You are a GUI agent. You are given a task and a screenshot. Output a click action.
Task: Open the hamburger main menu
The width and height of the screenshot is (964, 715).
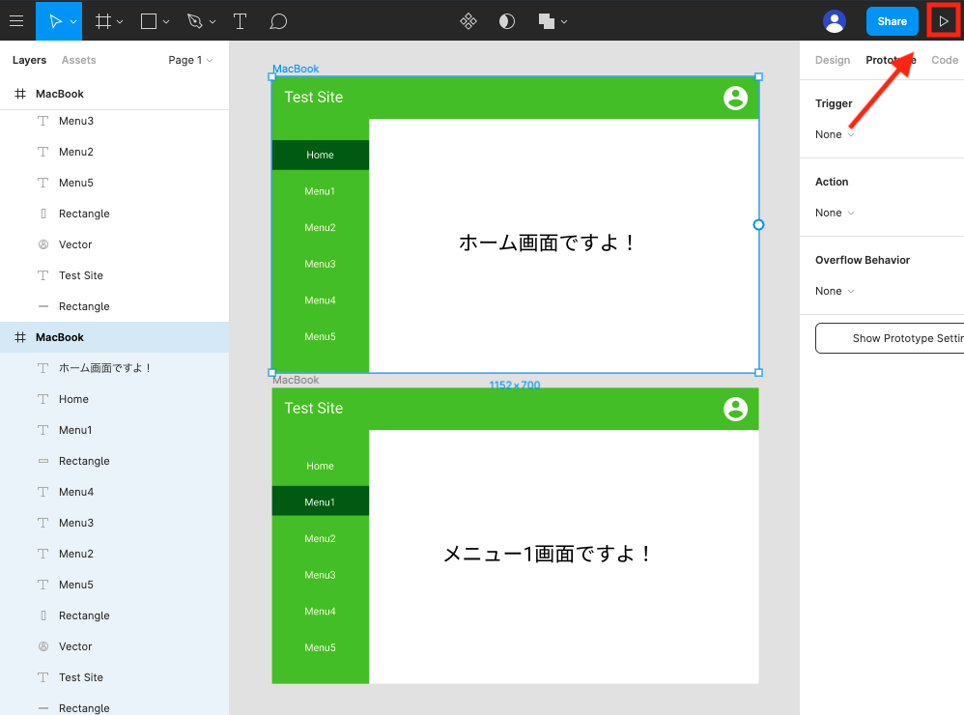click(16, 21)
